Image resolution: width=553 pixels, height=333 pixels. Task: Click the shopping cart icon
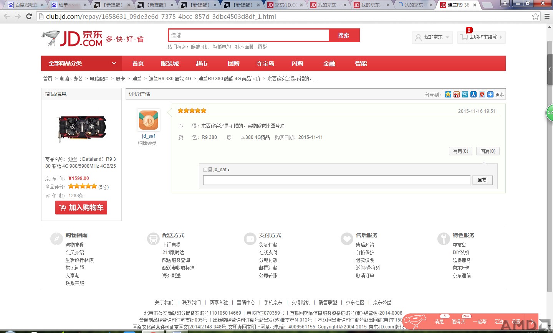click(x=464, y=37)
